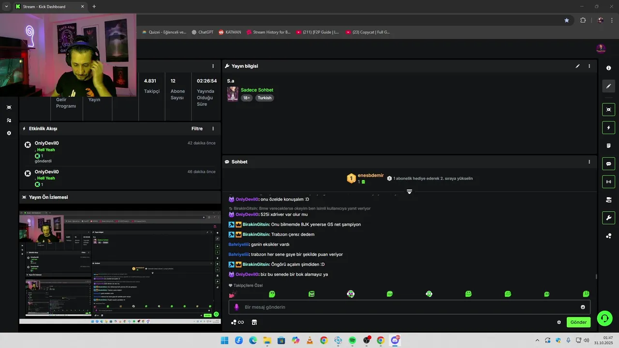Click the OnlyDevil0 entry from 46 dakika önce
Viewport: 619px width, 348px height.
coord(120,178)
